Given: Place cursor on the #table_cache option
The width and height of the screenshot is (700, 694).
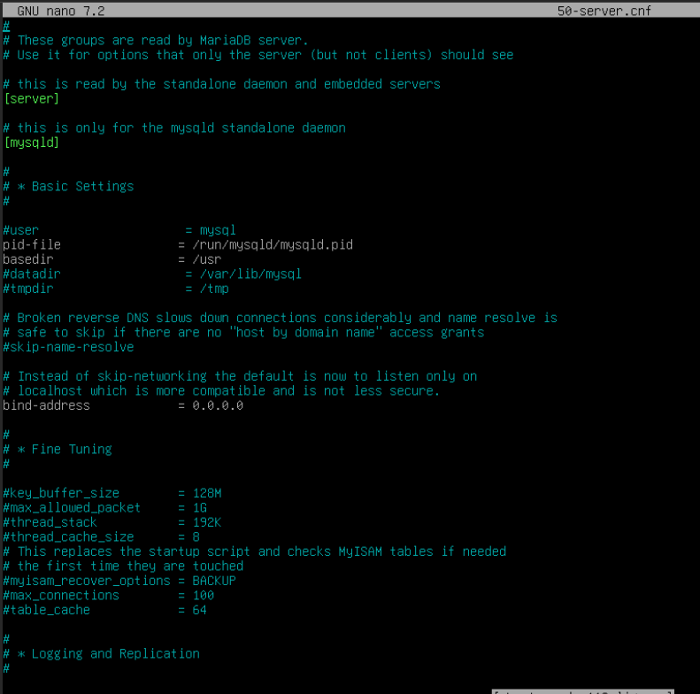Looking at the screenshot, I should [x=46, y=610].
